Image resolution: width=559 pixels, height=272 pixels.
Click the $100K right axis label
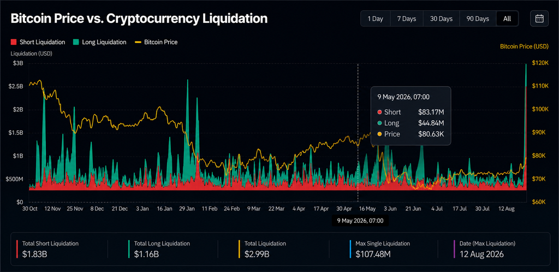coord(540,109)
